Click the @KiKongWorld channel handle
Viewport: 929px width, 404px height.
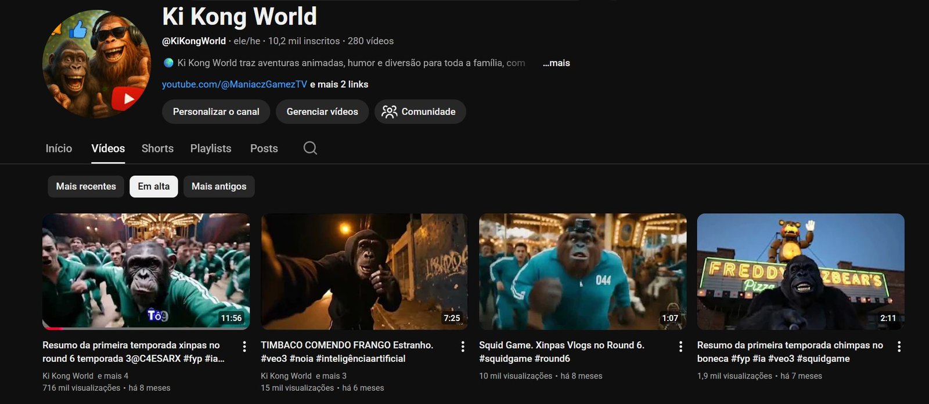(x=194, y=41)
